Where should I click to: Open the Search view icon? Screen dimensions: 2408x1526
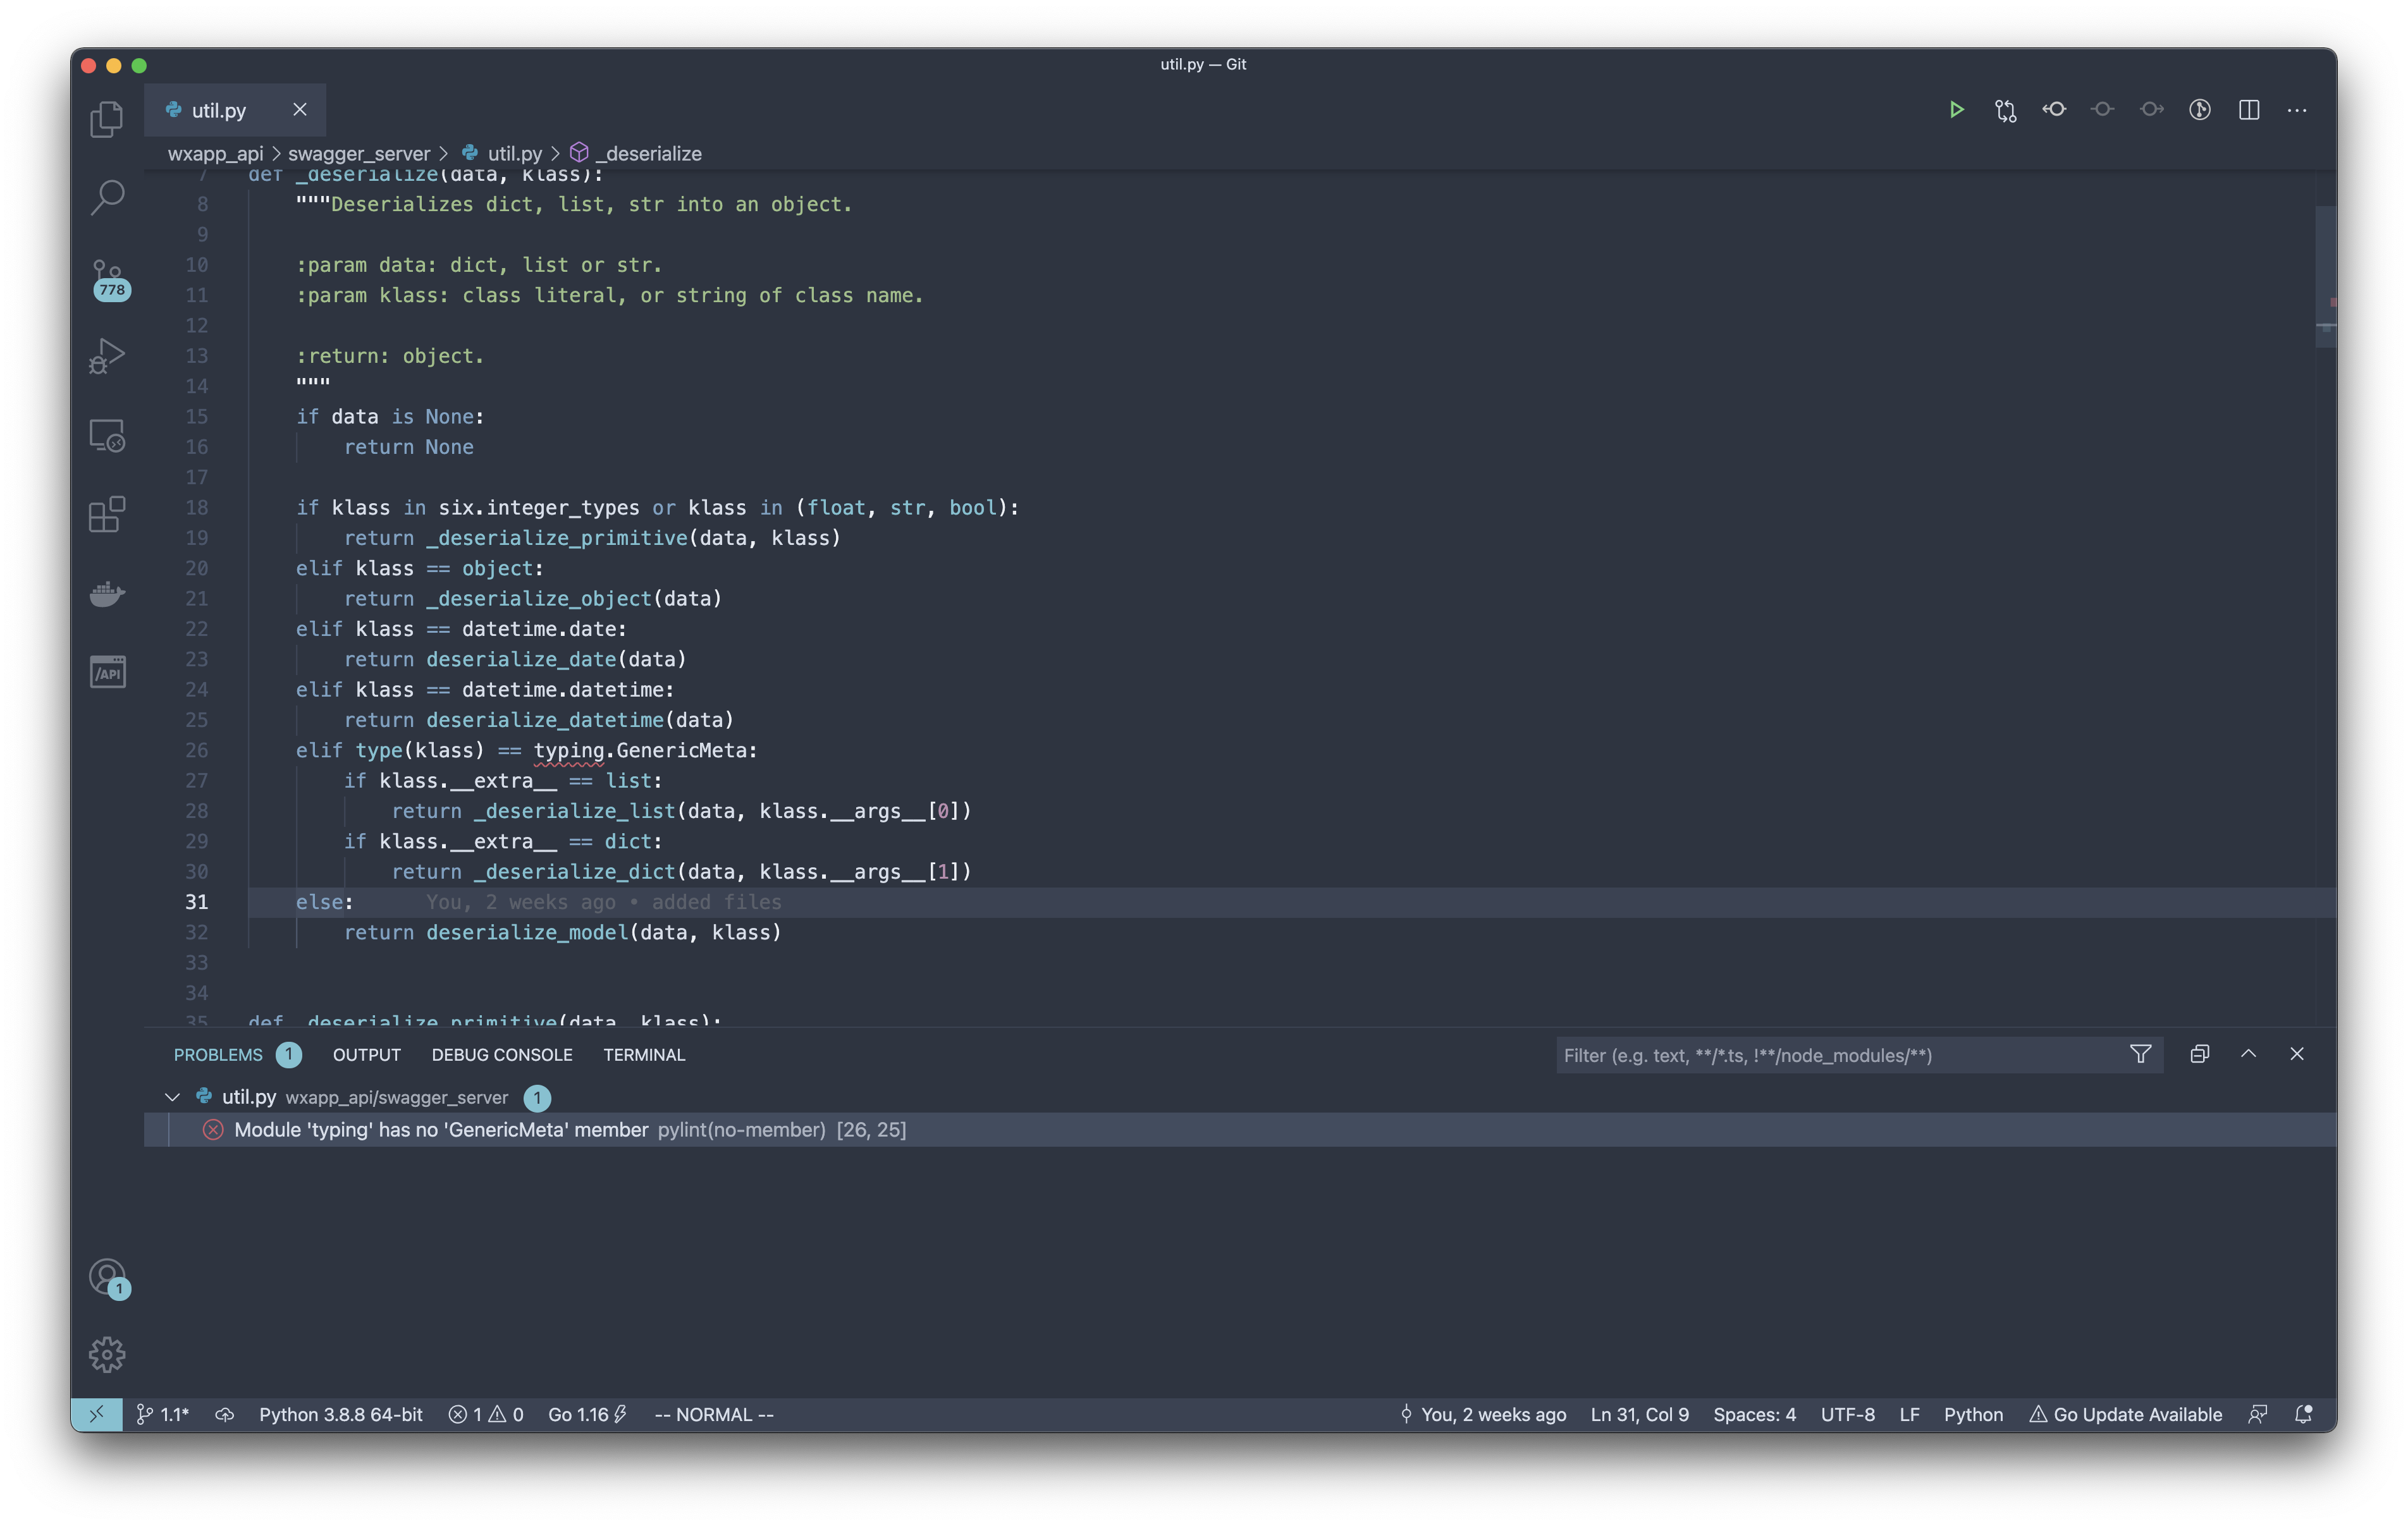(107, 197)
